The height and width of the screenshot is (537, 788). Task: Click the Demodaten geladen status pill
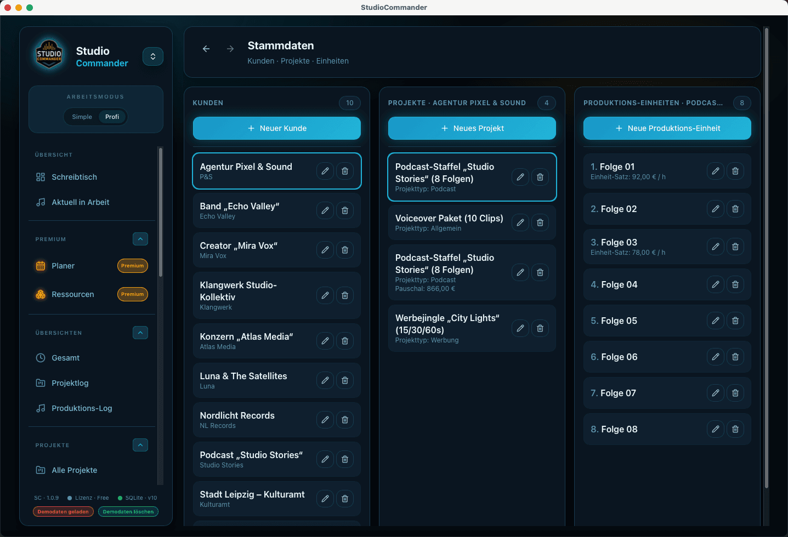coord(63,512)
